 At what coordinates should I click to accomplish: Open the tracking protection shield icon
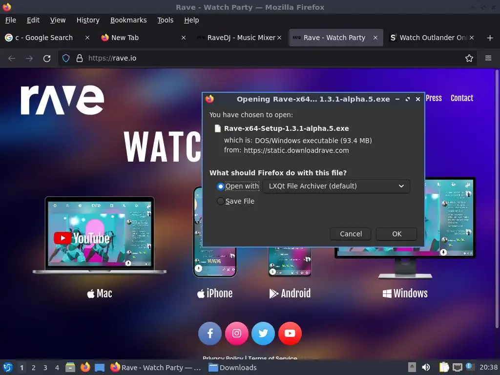pos(66,59)
